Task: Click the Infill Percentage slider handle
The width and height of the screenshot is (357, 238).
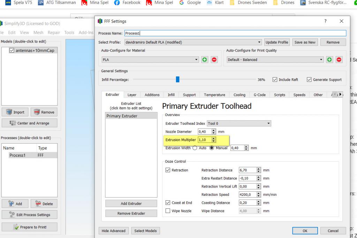Action: [177, 79]
